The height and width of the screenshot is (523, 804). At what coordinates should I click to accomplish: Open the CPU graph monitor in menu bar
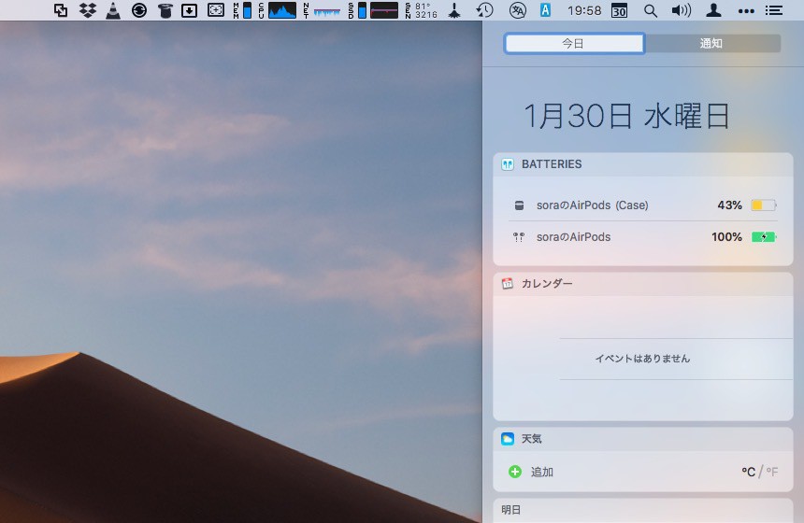point(277,10)
